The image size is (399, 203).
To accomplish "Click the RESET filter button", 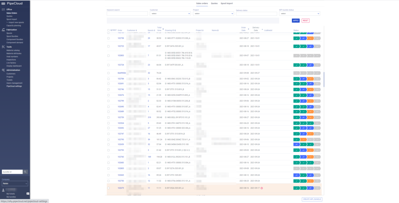I will (305, 21).
